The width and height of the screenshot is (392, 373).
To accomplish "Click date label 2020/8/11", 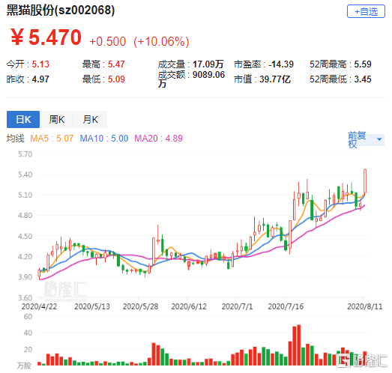I will (365, 306).
